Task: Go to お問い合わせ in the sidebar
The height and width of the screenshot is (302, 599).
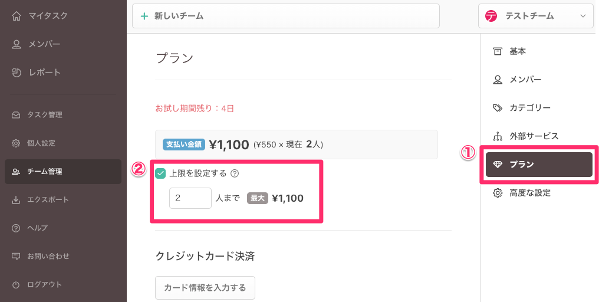Action: pyautogui.click(x=48, y=257)
